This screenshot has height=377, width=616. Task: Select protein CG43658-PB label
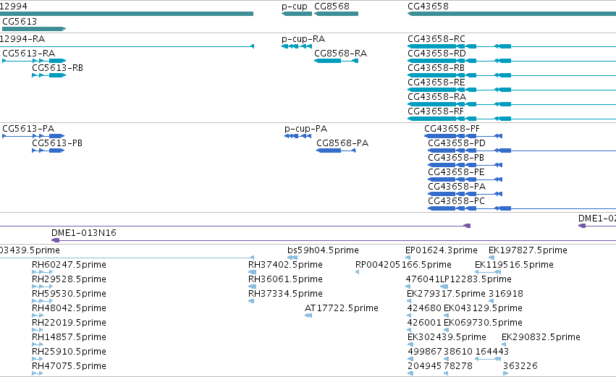456,158
